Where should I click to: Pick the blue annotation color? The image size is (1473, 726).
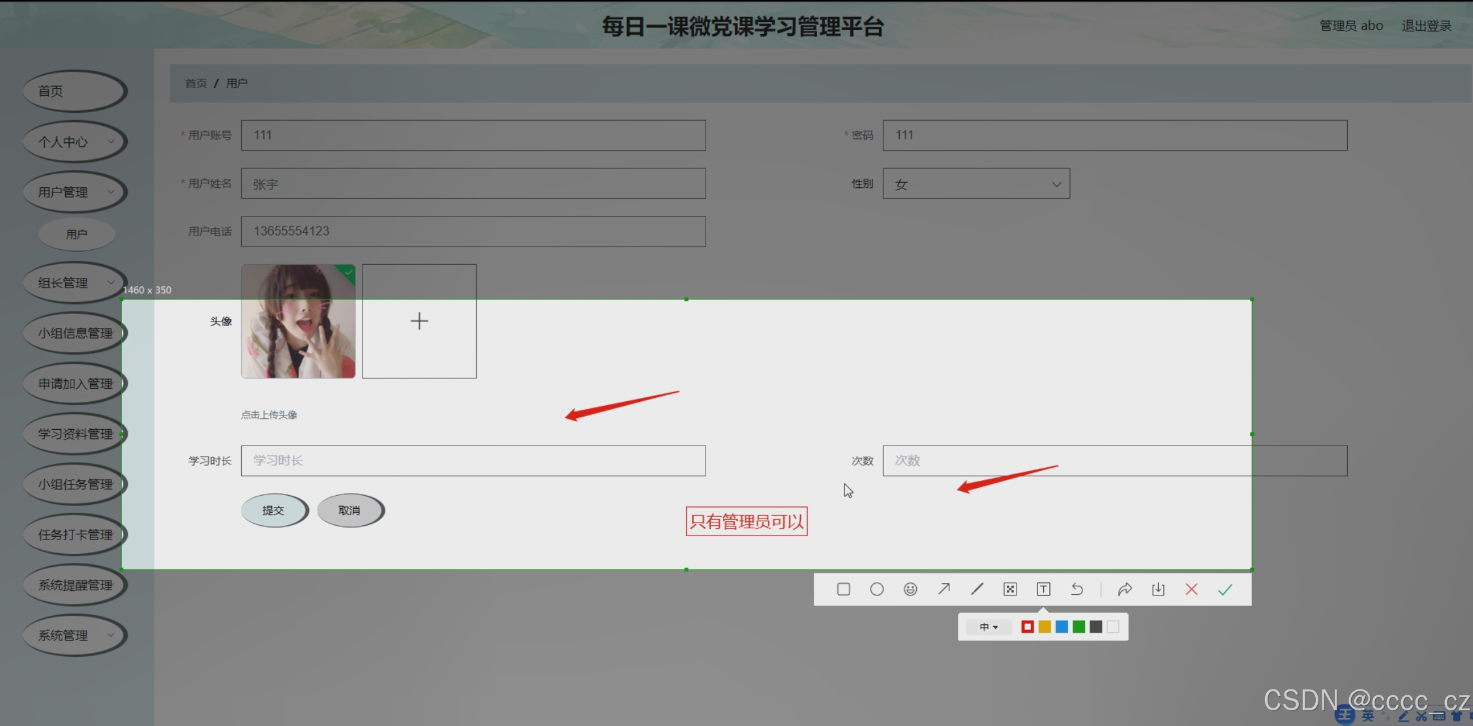(x=1062, y=627)
